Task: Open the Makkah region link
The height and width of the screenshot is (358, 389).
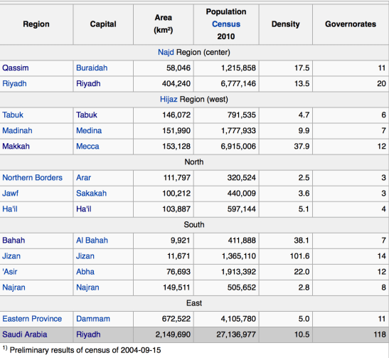Action: tap(16, 146)
